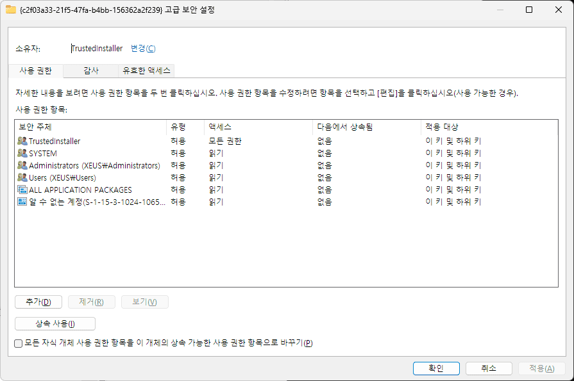This screenshot has height=381, width=574.
Task: Select the 사용 권한 tab
Action: 36,70
